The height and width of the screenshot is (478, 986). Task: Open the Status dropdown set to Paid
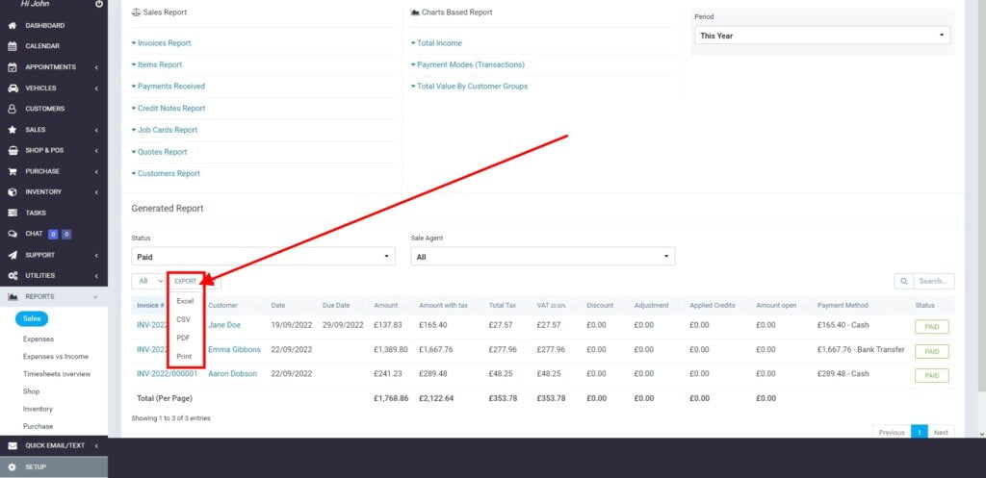(264, 257)
